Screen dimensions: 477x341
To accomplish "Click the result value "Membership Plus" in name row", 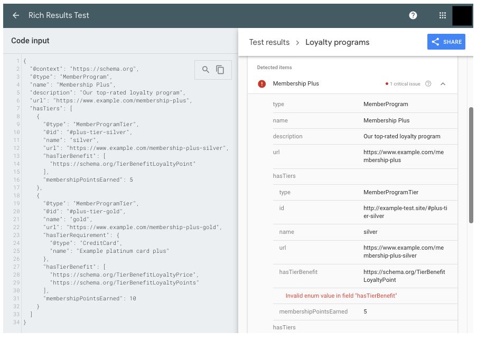I will point(386,121).
